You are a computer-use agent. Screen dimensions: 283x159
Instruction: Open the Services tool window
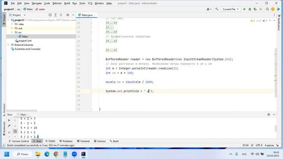pyautogui.click(x=100, y=141)
